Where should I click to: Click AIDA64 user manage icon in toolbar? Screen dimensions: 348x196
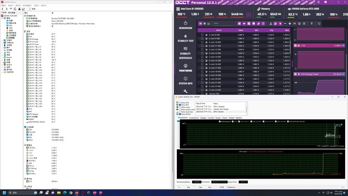click(19, 9)
